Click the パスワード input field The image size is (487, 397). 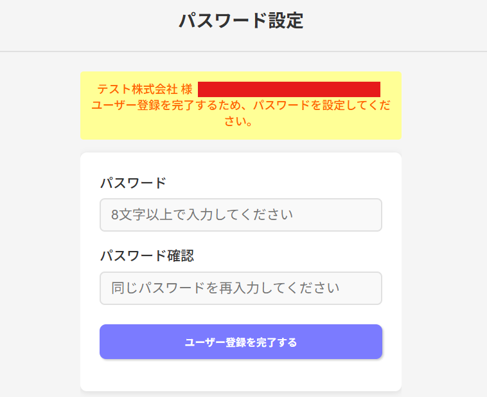(x=241, y=215)
